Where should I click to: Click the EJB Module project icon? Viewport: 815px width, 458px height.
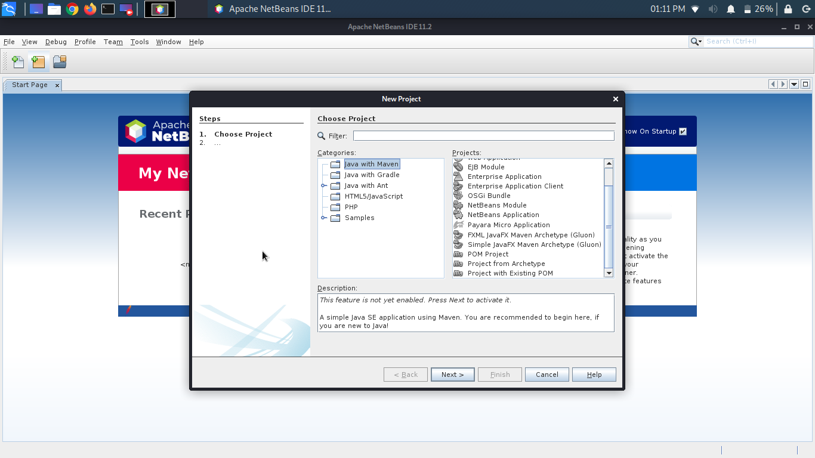coord(458,167)
